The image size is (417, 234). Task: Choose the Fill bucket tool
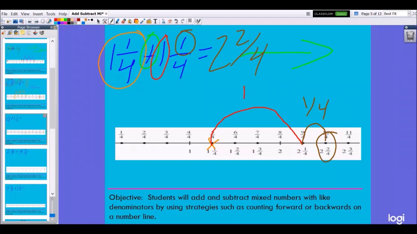(130, 21)
